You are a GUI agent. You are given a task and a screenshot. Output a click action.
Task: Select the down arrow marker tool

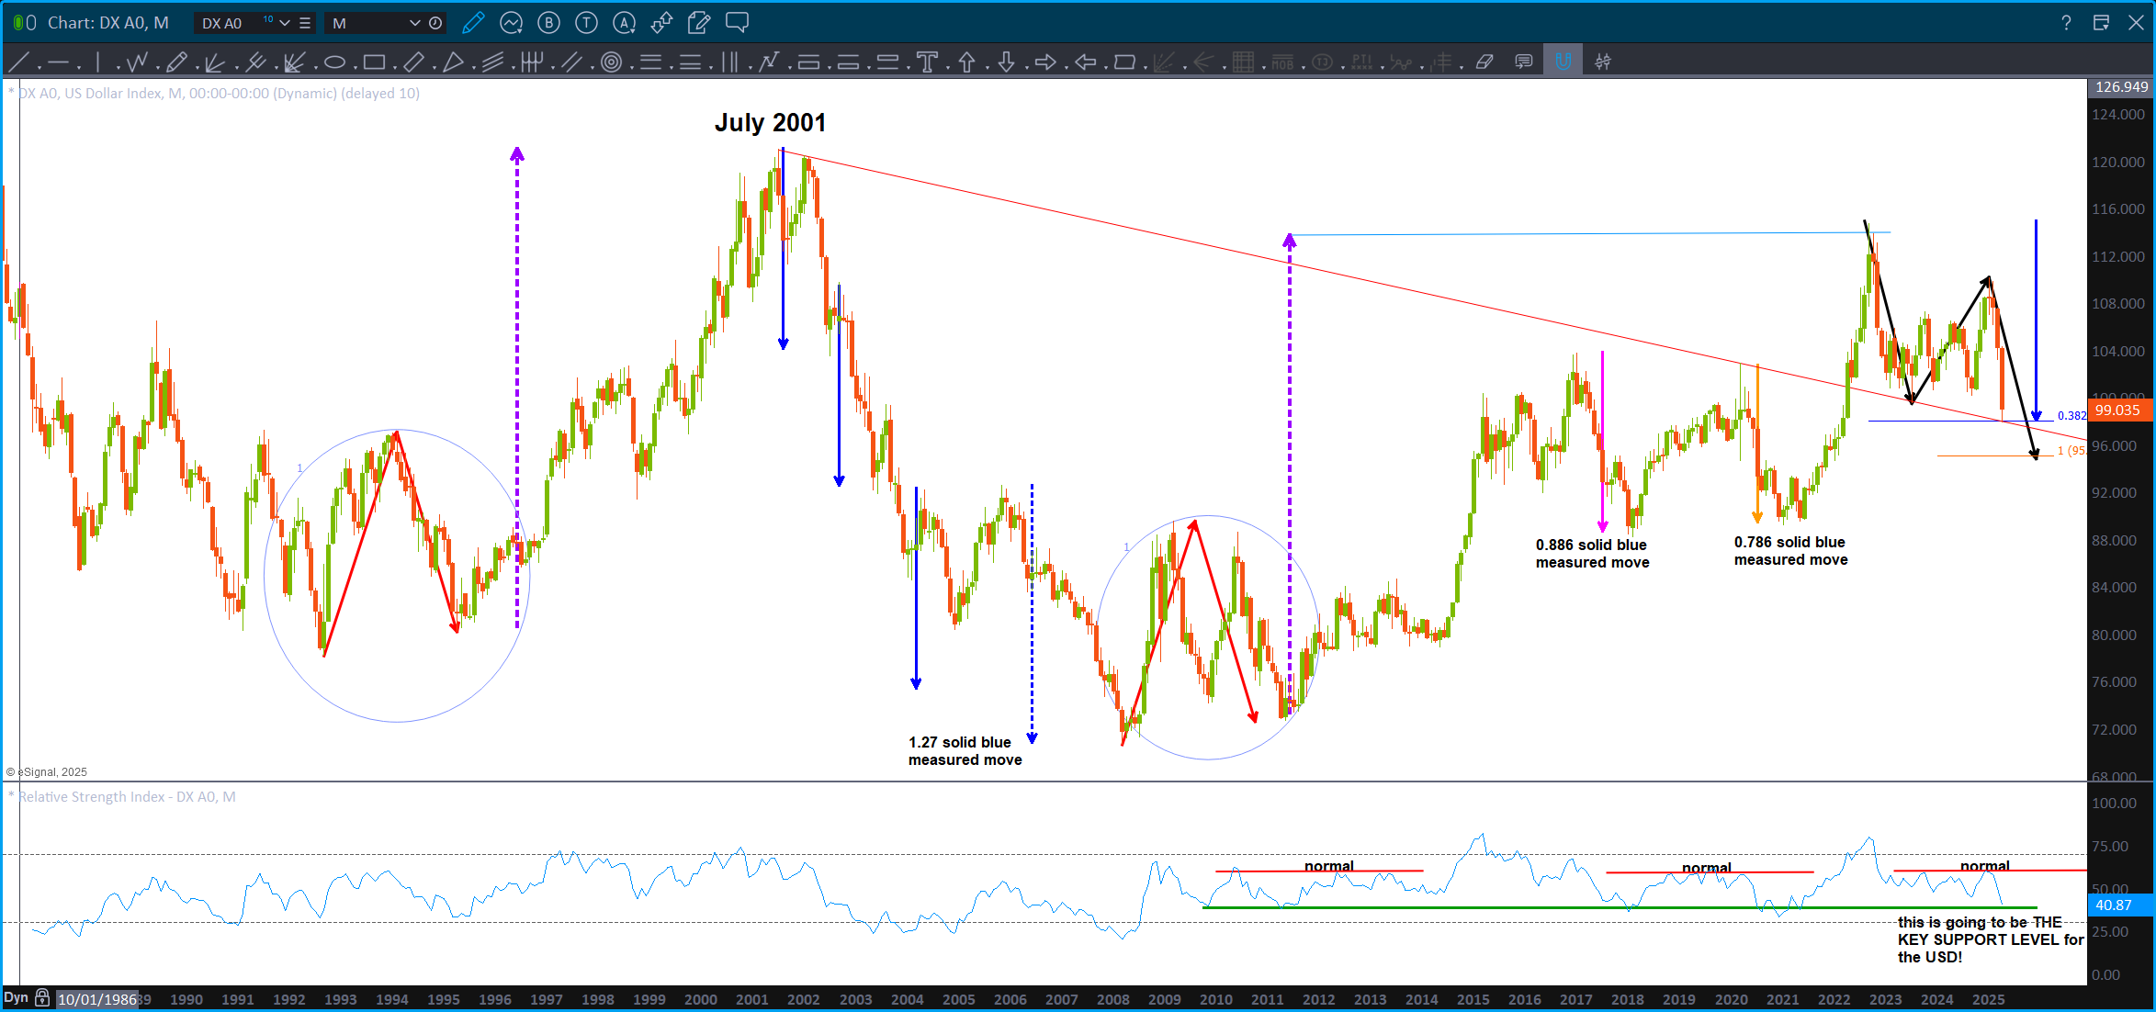coord(1006,62)
